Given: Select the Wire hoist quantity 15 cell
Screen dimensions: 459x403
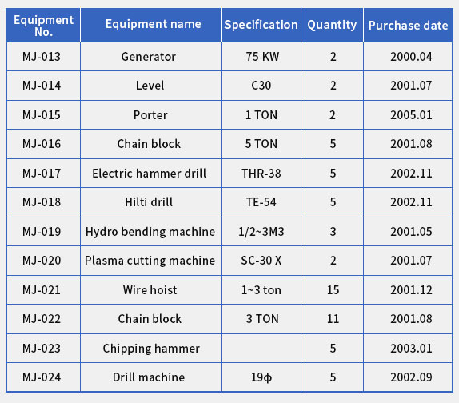Looking at the screenshot, I should coord(332,289).
